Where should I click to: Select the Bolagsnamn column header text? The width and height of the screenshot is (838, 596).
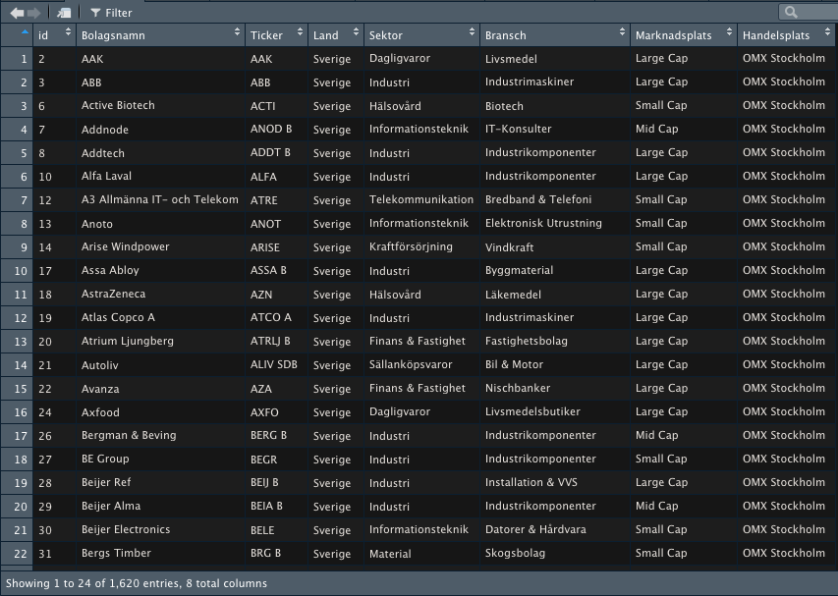pyautogui.click(x=113, y=35)
